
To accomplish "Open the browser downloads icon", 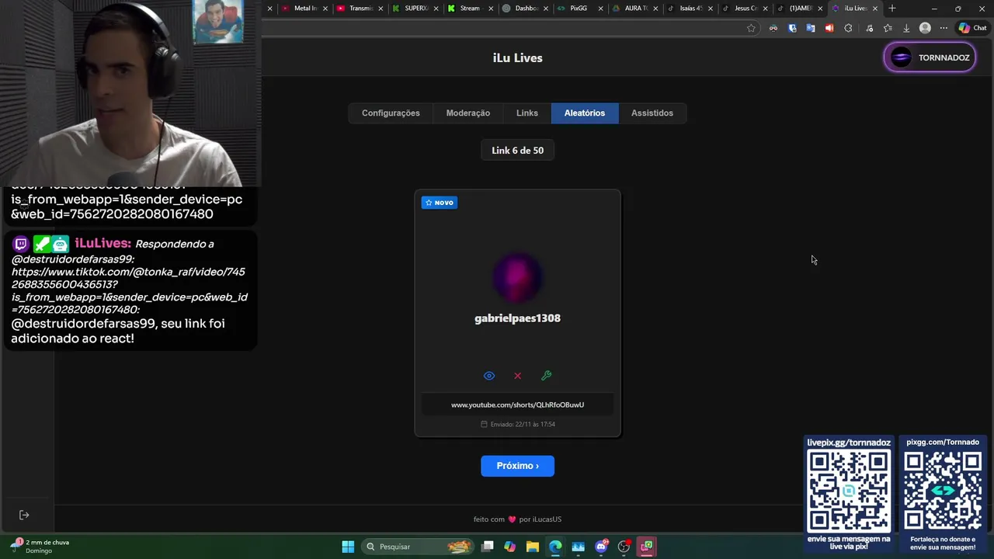I will coord(906,28).
